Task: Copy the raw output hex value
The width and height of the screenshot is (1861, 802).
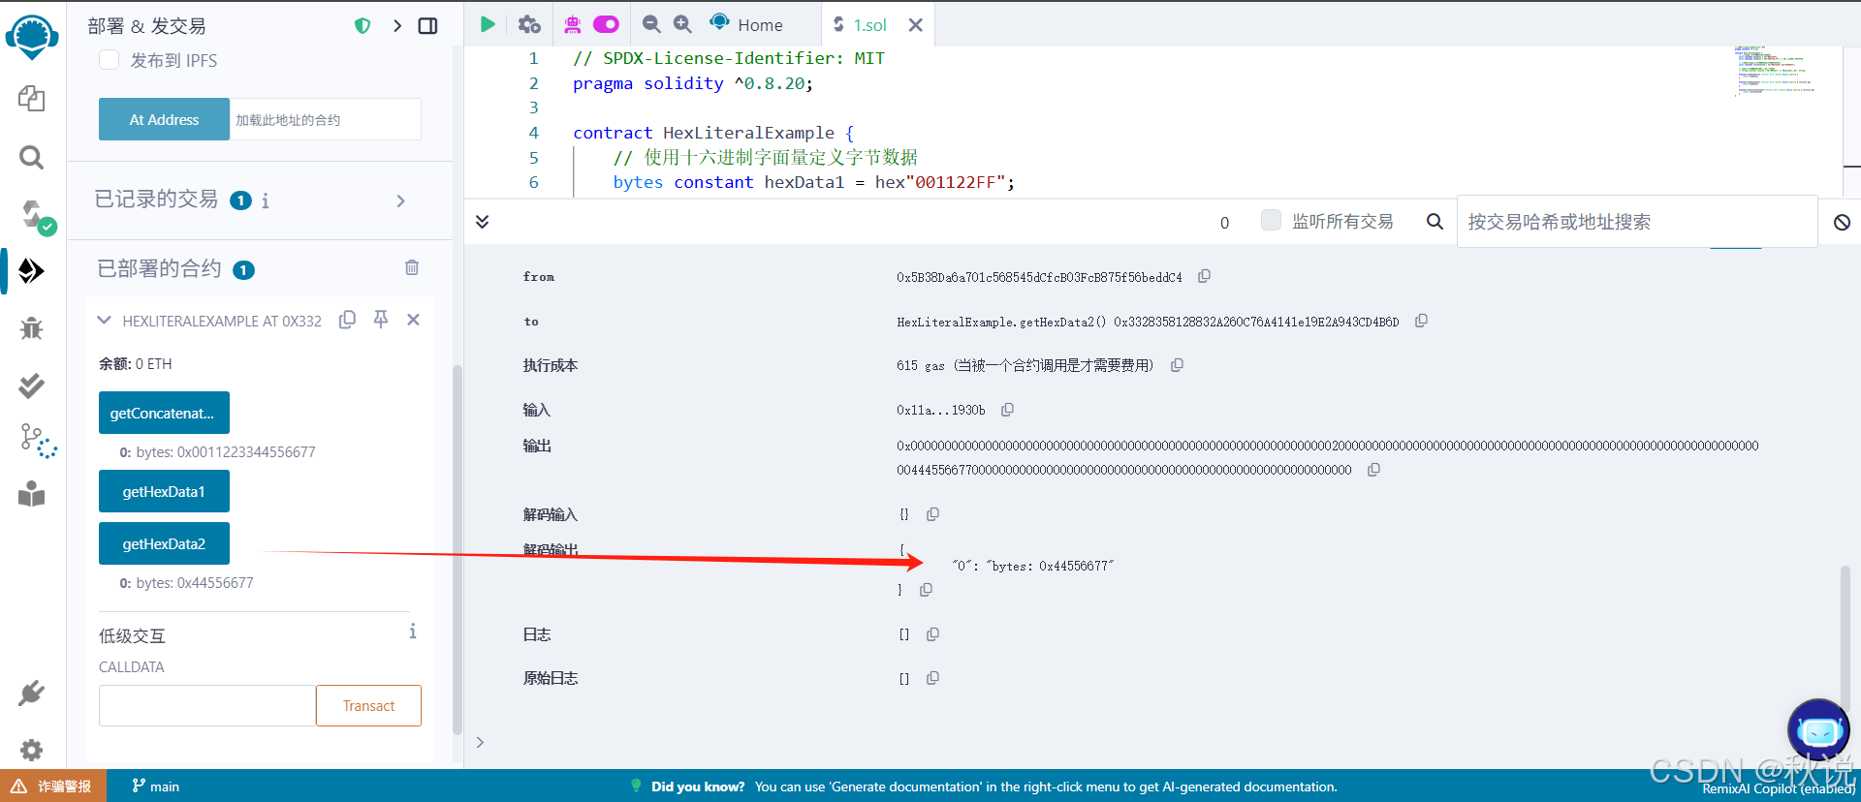Action: click(1373, 470)
